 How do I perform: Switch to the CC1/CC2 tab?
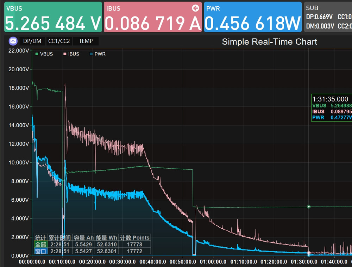(59, 41)
